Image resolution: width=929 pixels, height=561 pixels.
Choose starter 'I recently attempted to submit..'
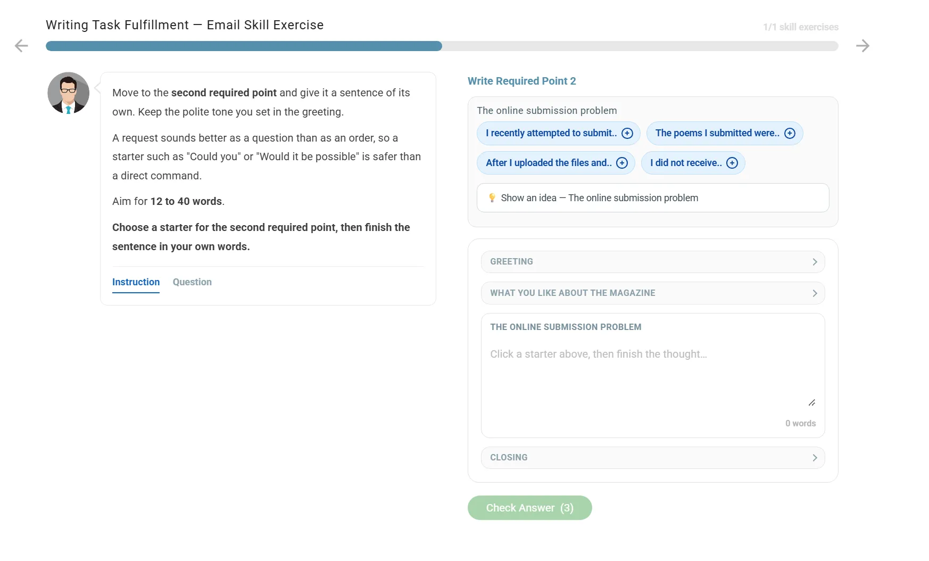tap(559, 133)
